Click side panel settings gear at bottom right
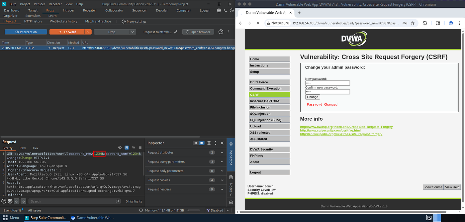 231,202
